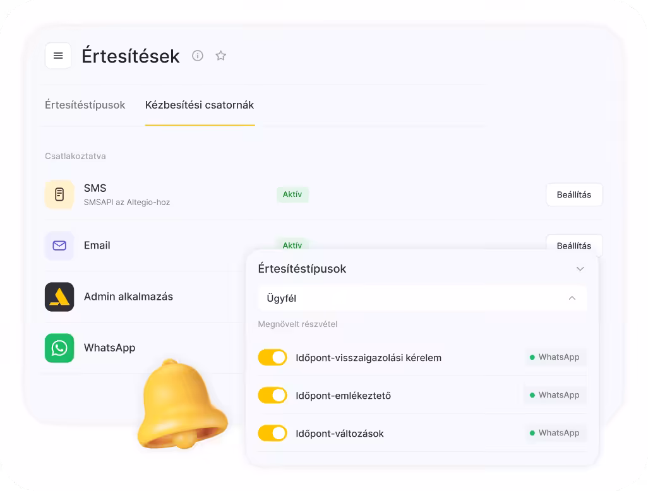648x491 pixels.
Task: Disable the Időpont-emlékeztető switch
Action: pos(272,396)
